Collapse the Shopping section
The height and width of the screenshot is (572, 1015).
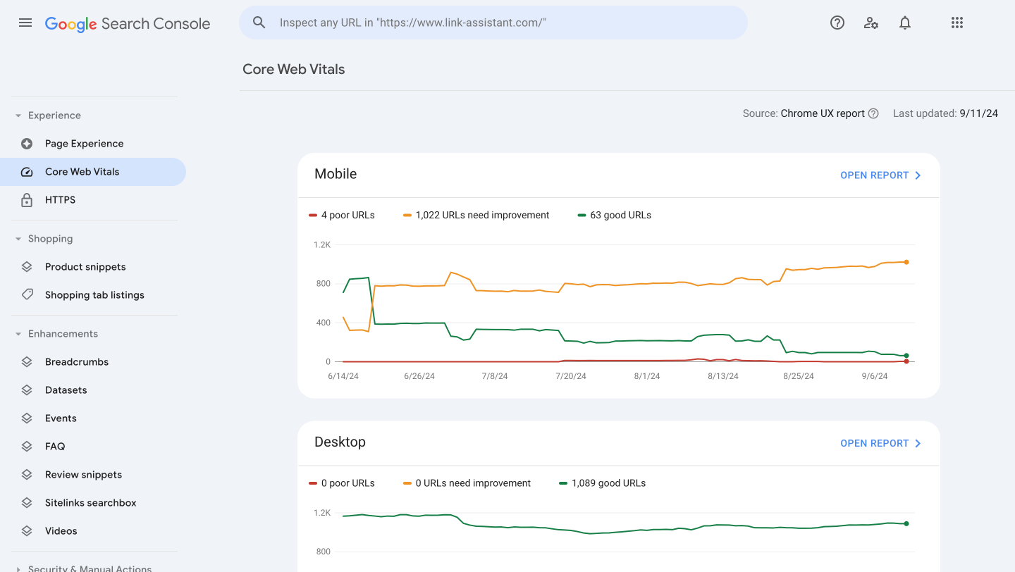(x=18, y=239)
